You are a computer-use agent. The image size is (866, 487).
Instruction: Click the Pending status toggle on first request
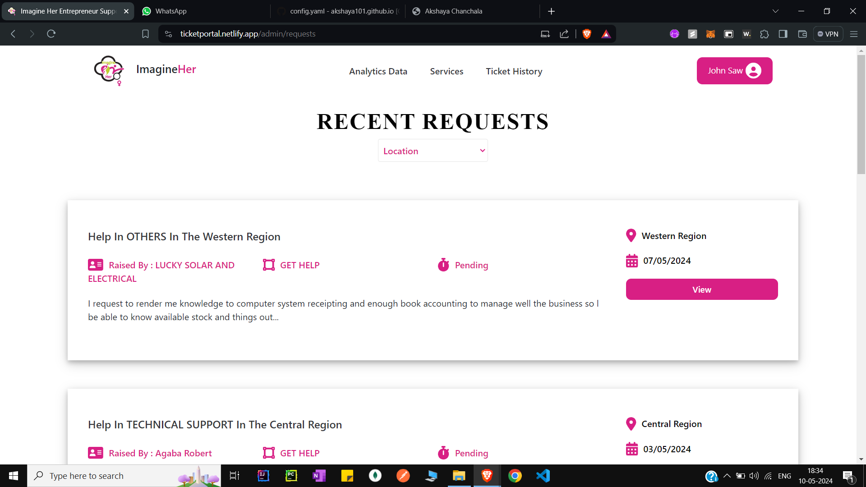point(463,265)
